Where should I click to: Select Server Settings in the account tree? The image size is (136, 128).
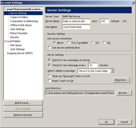[x=18, y=13]
